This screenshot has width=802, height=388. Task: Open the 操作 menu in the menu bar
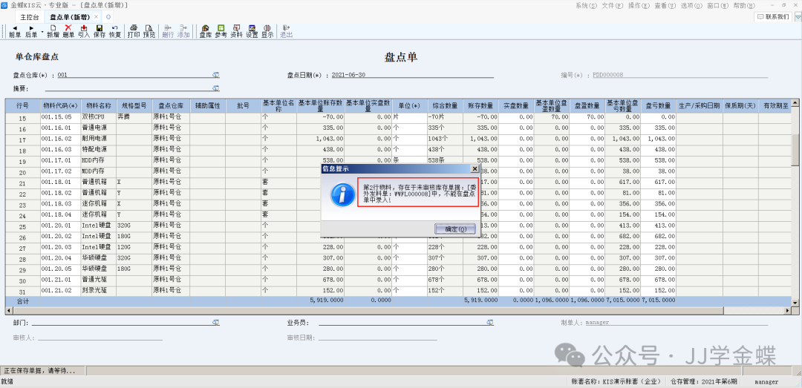pyautogui.click(x=637, y=5)
